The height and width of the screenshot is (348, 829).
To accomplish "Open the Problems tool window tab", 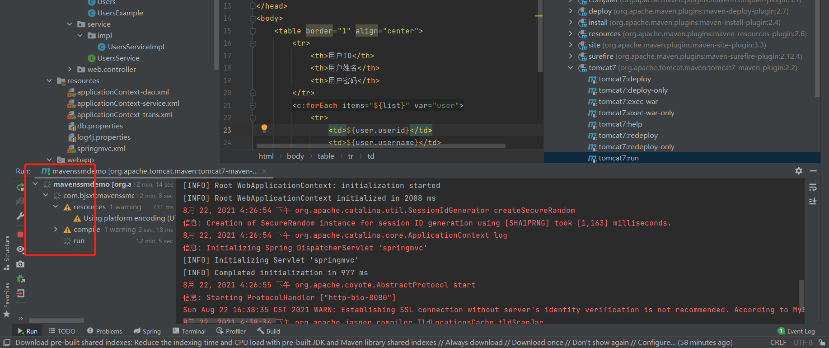I will point(104,331).
